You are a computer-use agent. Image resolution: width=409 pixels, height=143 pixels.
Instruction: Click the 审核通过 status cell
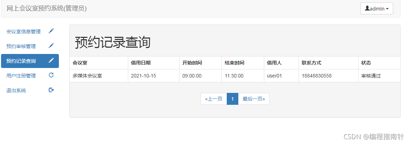point(371,76)
